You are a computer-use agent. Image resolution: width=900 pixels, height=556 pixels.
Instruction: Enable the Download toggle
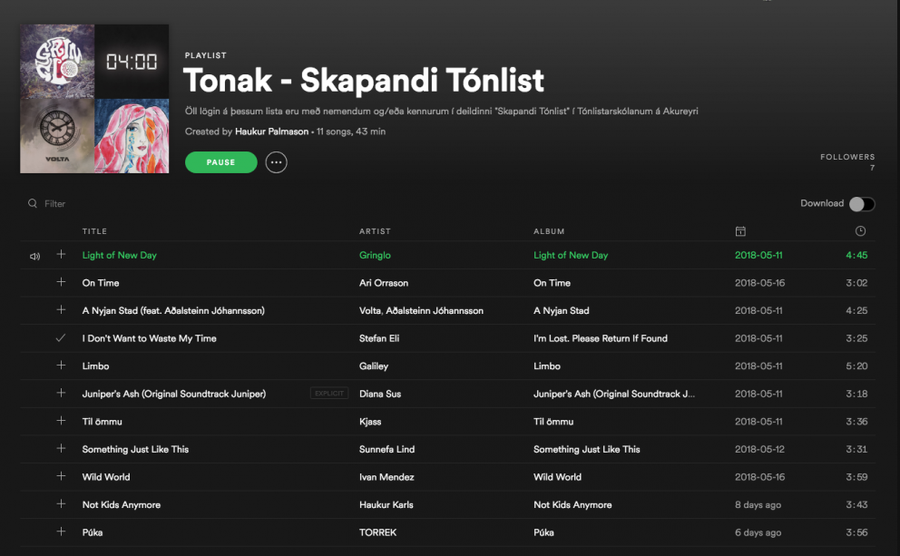[x=860, y=203]
